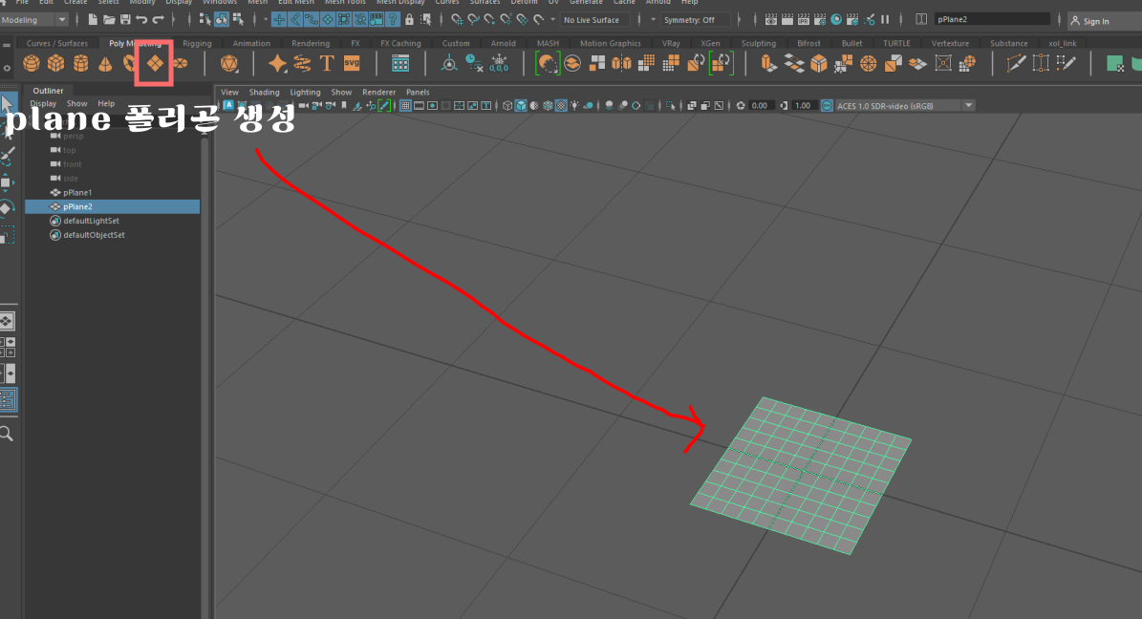This screenshot has width=1142, height=619.
Task: Open the shelf settings gear menu
Action: 7,69
